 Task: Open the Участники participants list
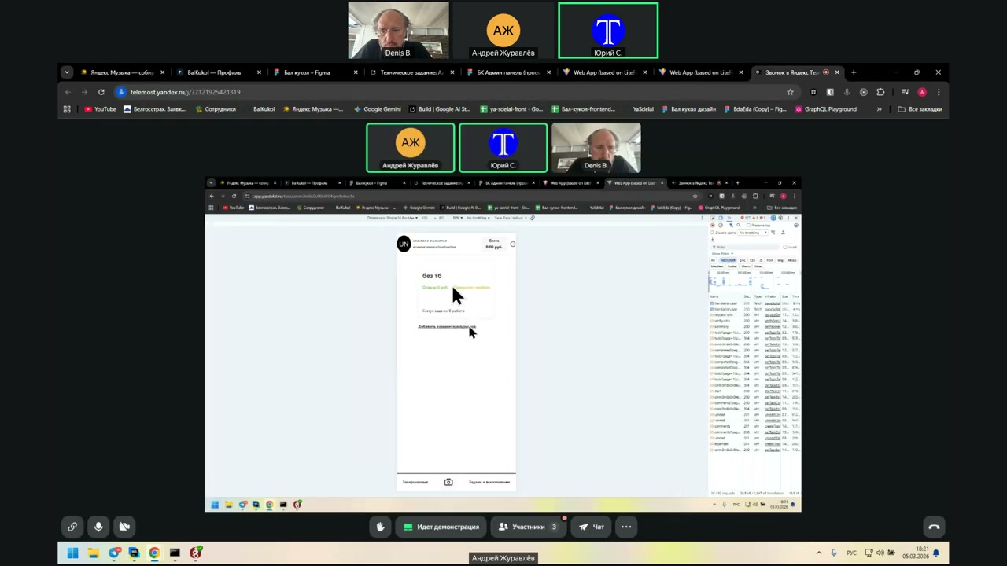(528, 527)
